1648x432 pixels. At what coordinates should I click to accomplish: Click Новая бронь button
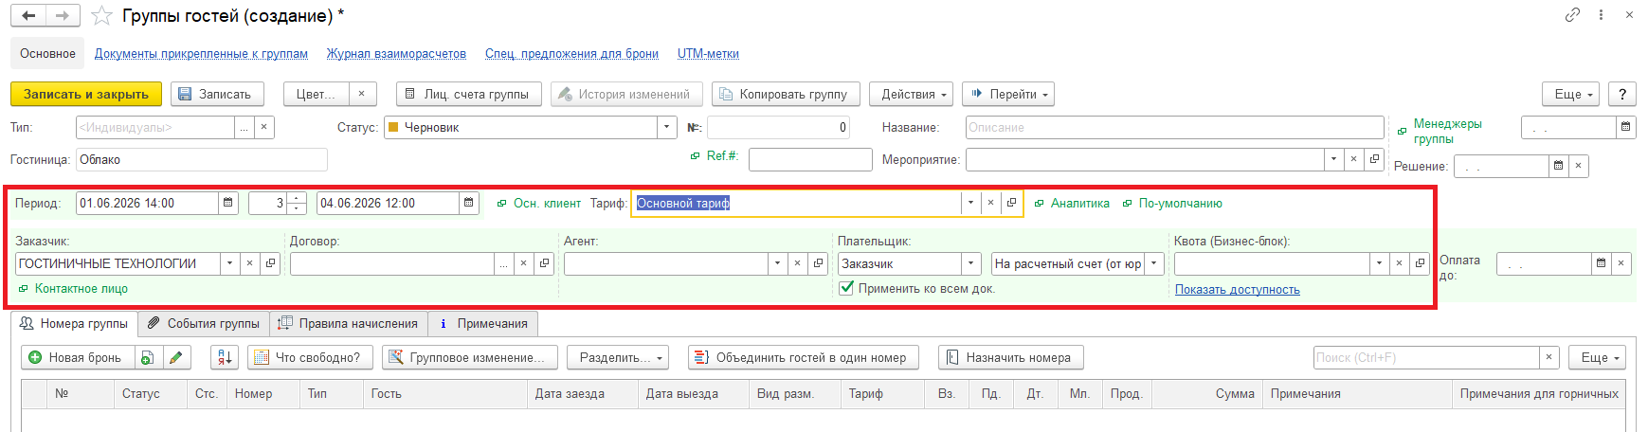point(76,357)
